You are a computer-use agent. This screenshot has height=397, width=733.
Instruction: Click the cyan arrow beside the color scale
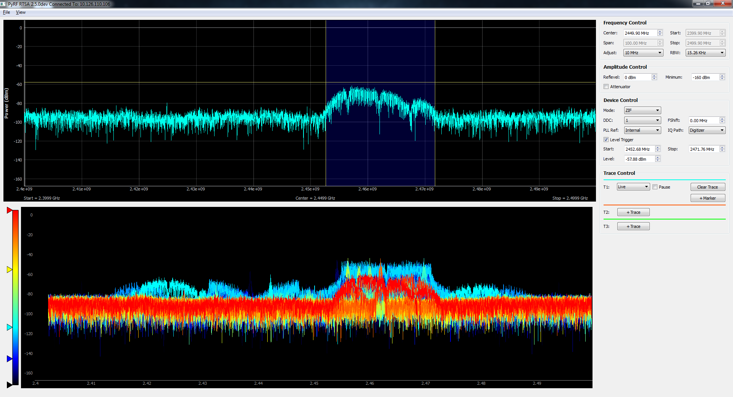9,327
